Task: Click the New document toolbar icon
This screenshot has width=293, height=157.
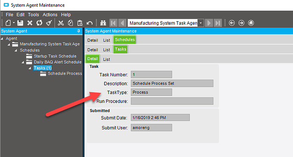Action: (8, 23)
